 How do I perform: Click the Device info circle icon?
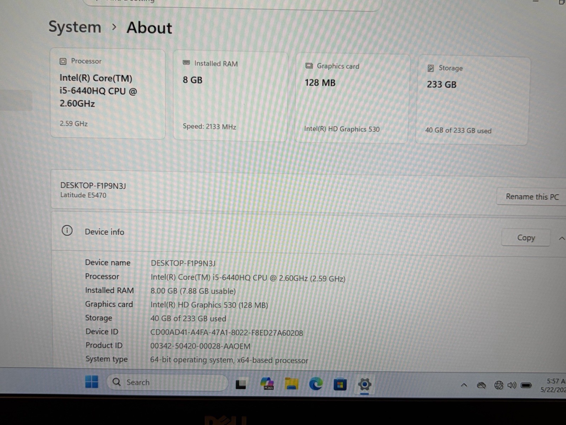[67, 231]
